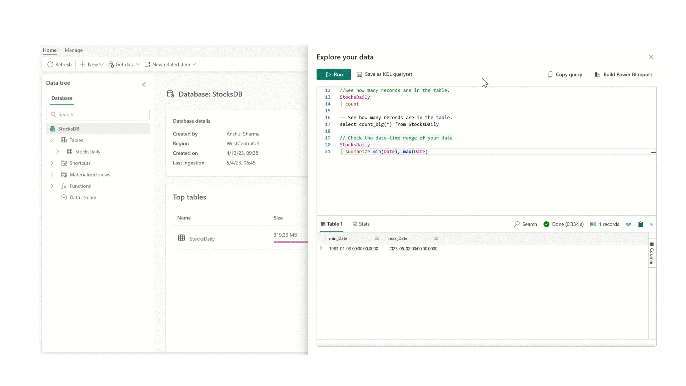Select the Database tab
The height and width of the screenshot is (386, 686).
coord(61,98)
